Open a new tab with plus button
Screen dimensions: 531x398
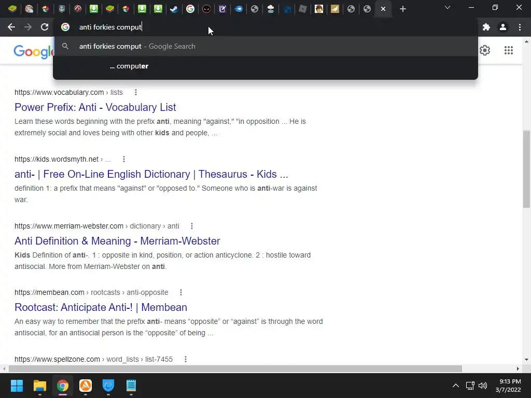[x=402, y=9]
